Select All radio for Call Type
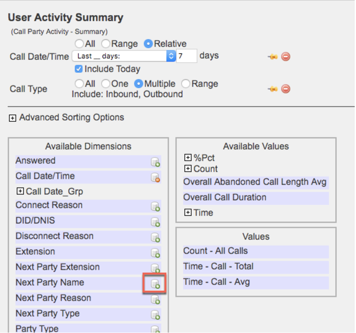 (x=79, y=84)
